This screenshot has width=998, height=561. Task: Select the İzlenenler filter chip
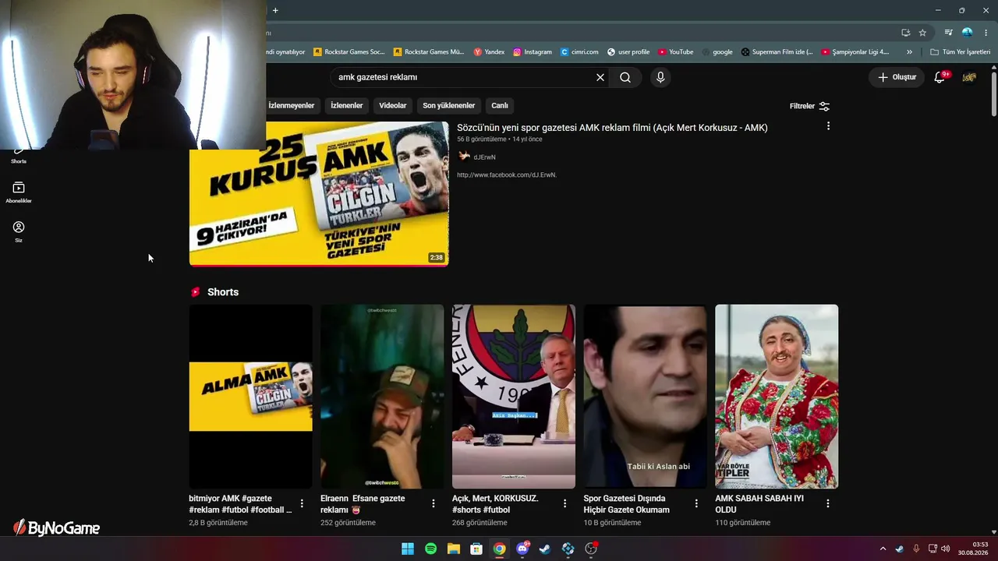point(347,105)
